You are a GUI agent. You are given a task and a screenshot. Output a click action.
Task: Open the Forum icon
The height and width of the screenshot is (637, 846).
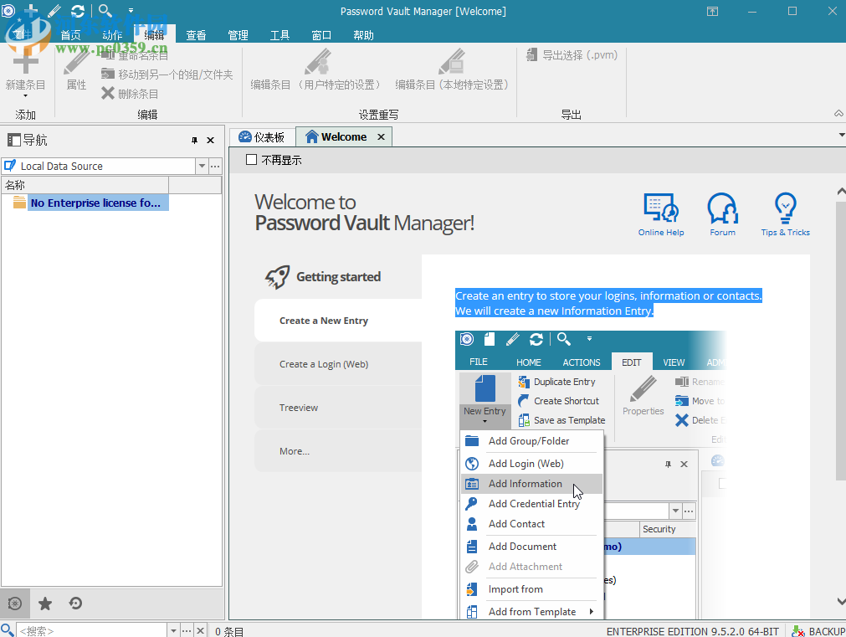(x=722, y=208)
